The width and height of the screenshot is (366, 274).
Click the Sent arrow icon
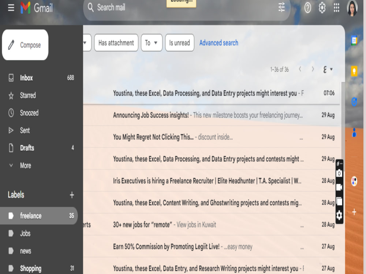11,130
